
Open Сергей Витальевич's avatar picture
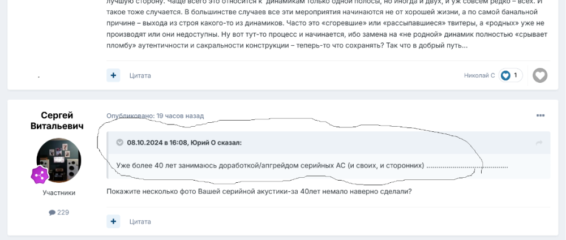coord(59,160)
